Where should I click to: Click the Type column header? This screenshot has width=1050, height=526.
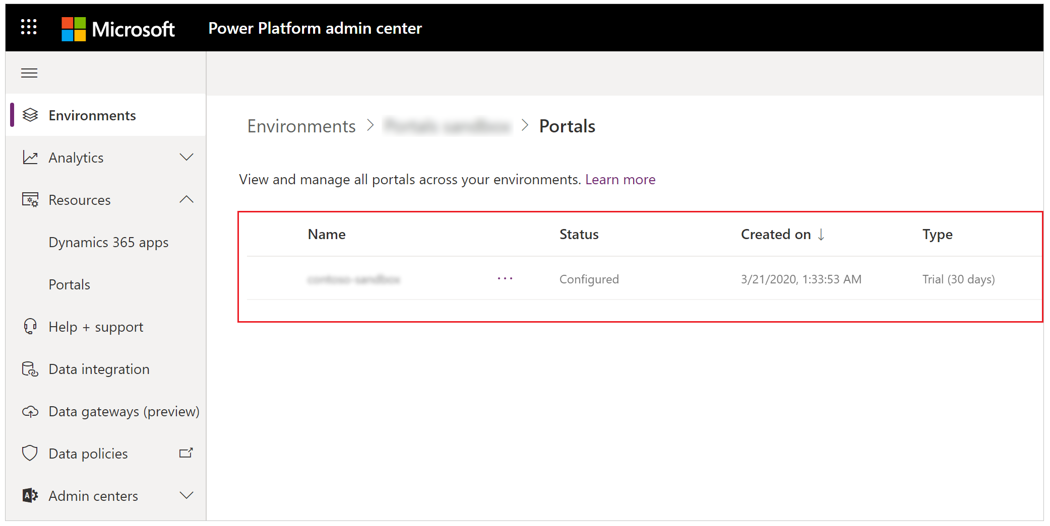tap(938, 235)
